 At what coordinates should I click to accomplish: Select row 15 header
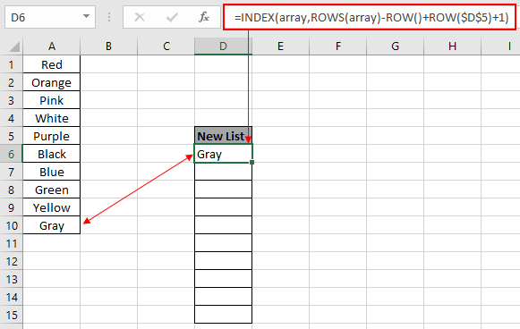11,315
